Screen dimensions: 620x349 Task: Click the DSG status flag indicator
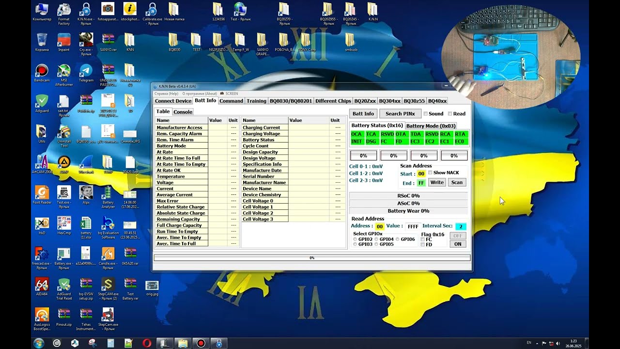tap(371, 141)
